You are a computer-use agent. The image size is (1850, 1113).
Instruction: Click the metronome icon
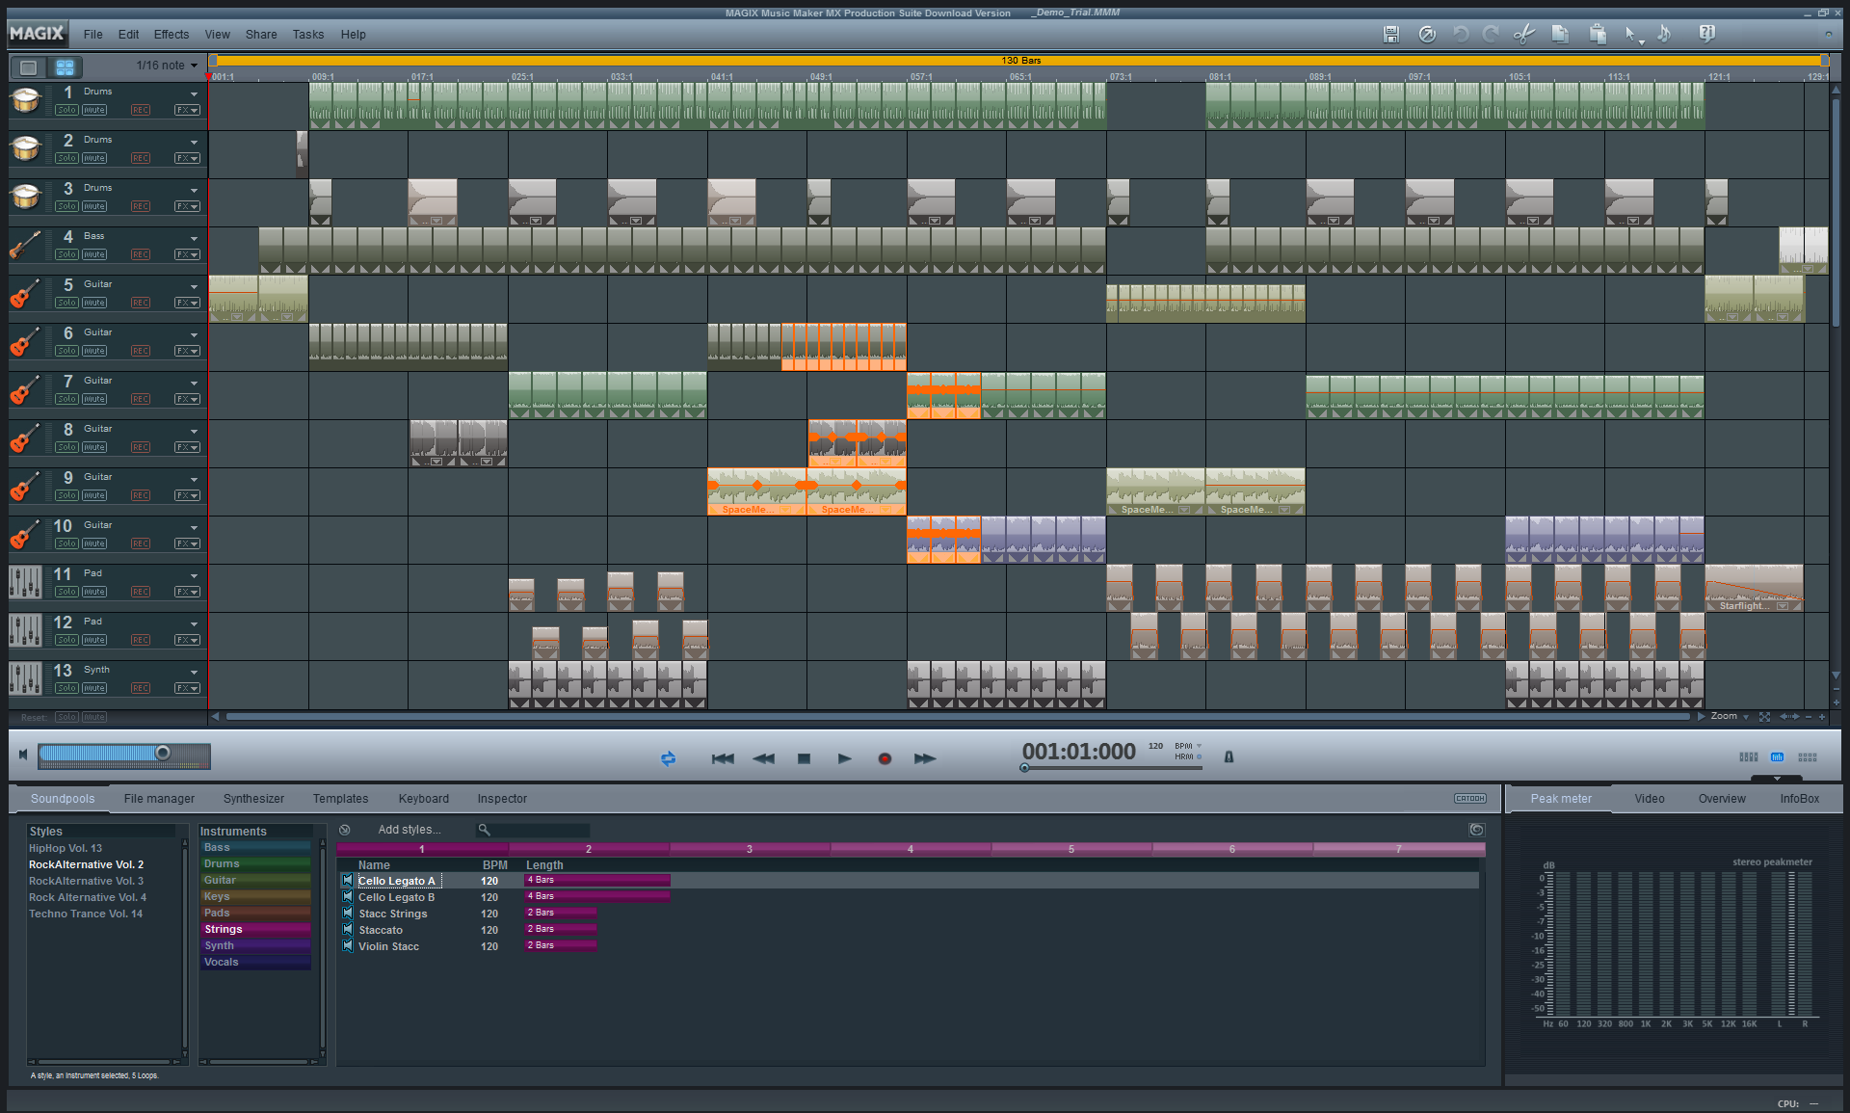[1229, 756]
